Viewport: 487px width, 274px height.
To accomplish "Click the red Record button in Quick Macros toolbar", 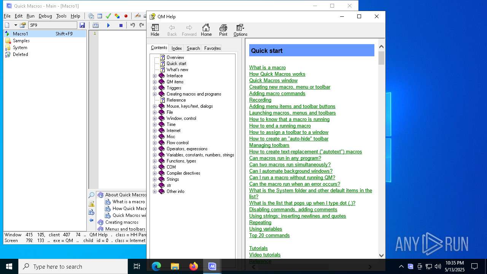I will tap(126, 16).
